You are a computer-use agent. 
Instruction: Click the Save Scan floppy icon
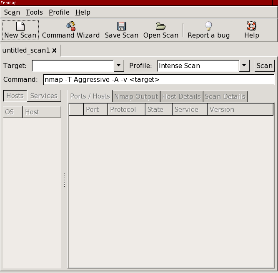click(121, 26)
